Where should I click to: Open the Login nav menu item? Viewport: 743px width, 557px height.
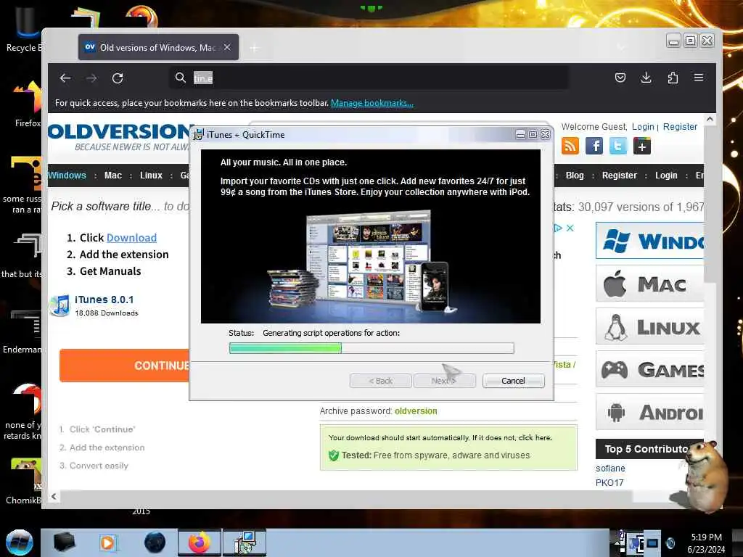pyautogui.click(x=666, y=176)
